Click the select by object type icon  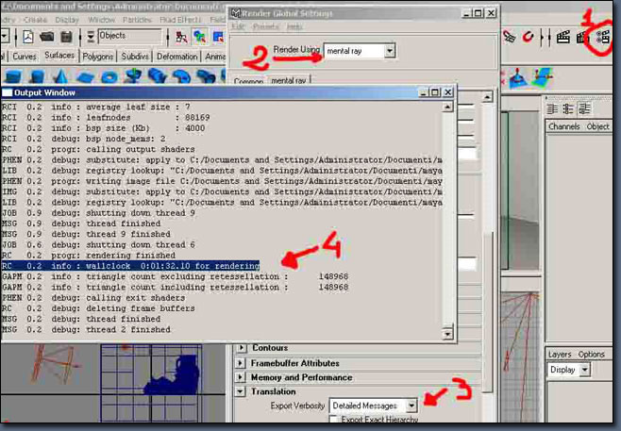[200, 37]
